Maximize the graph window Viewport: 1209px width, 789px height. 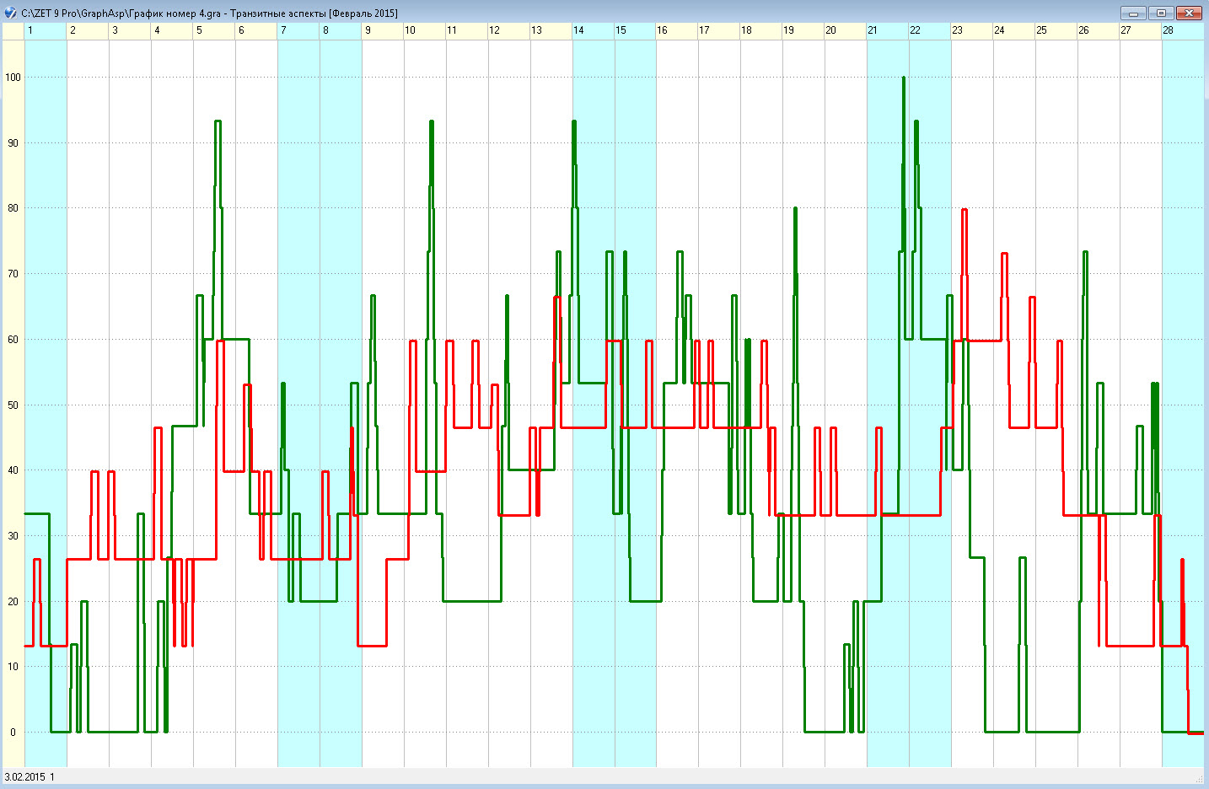point(1161,13)
